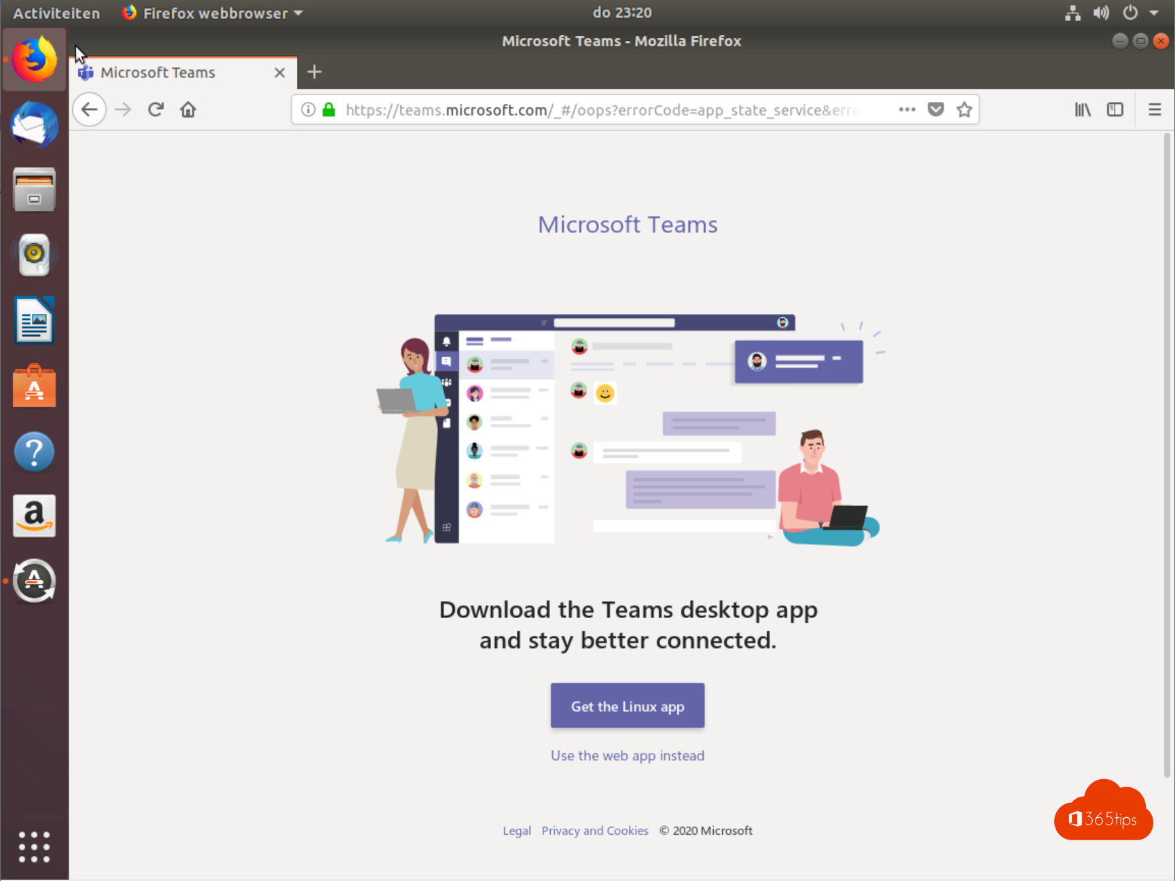Screen dimensions: 1175x881
Task: Save page to Pocket
Action: [936, 109]
